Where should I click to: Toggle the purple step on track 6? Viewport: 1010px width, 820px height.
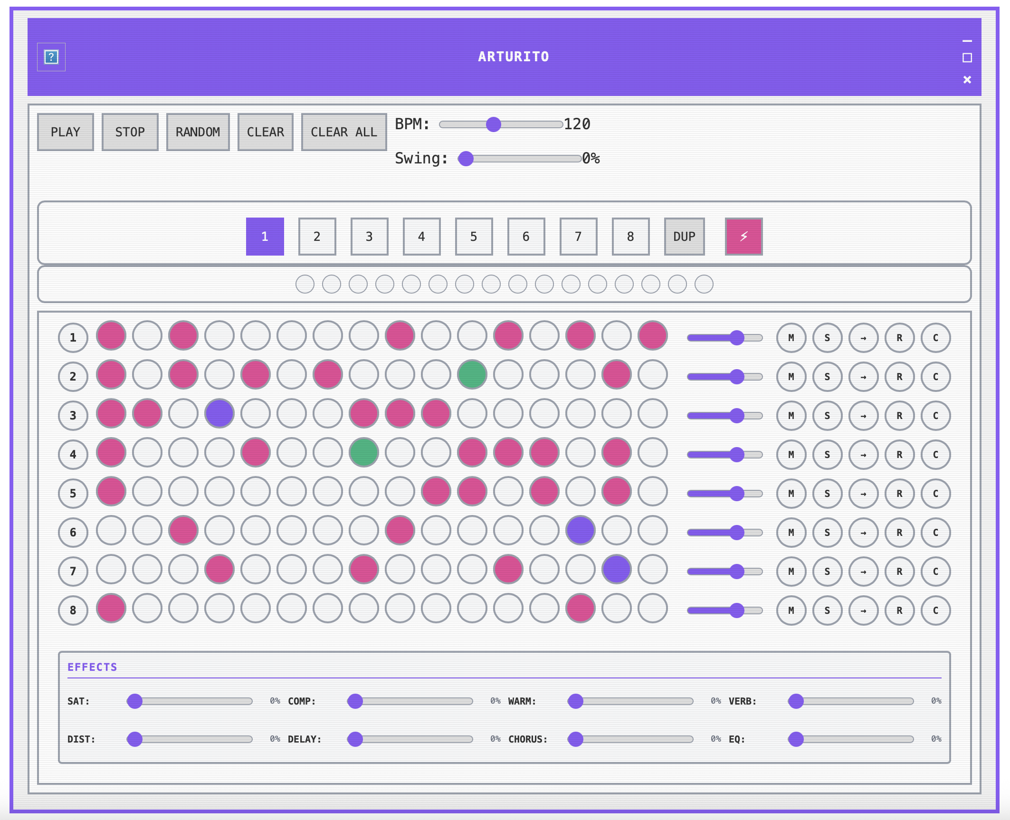pyautogui.click(x=580, y=530)
